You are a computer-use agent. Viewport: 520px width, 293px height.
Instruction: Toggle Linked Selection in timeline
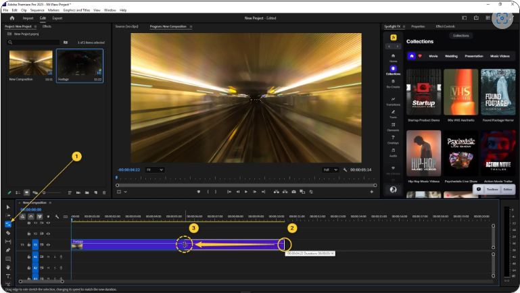click(x=39, y=217)
